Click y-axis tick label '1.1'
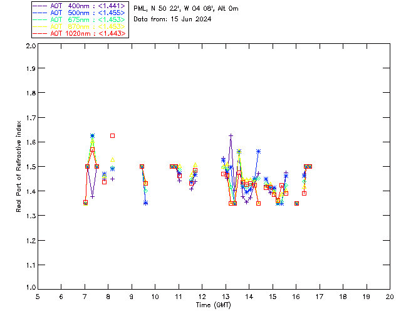The width and height of the screenshot is (401, 321). pos(31,265)
